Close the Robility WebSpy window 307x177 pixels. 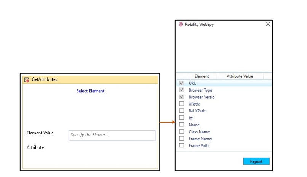(268, 24)
